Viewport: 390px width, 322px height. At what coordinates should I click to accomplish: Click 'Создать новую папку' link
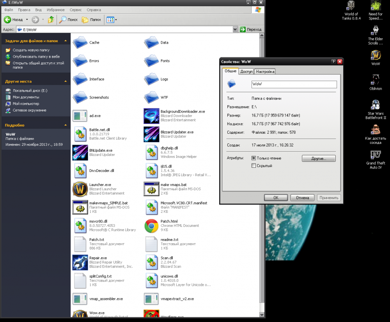coord(31,50)
